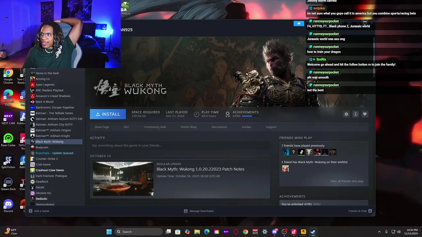Click the microphone tray icon
Viewport: 422px width, 237px height.
coord(386,232)
